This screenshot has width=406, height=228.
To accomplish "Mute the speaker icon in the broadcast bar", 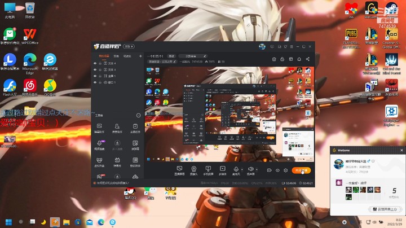I will [250, 169].
